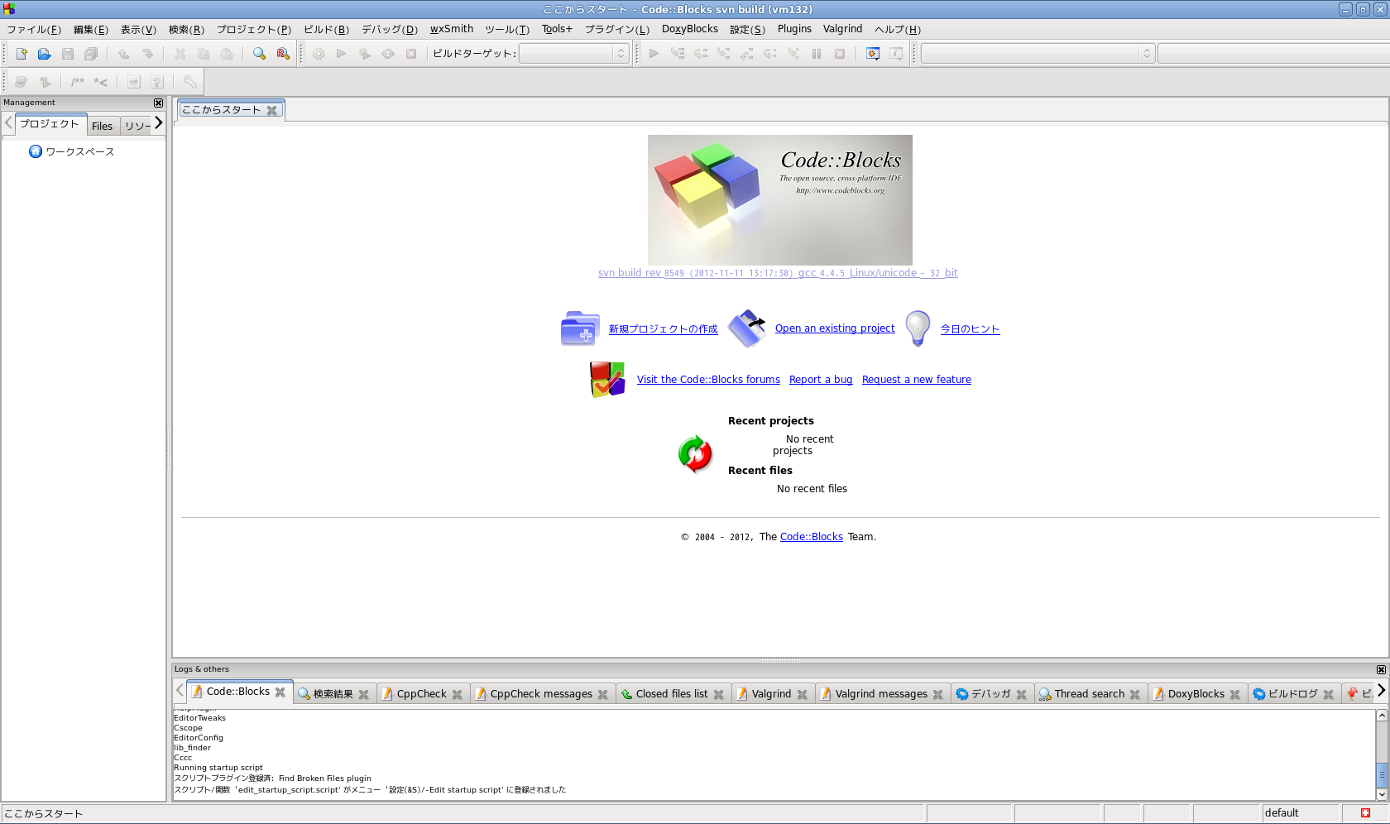Viewport: 1390px width, 824px height.
Task: Click Open an existing project link
Action: (835, 328)
